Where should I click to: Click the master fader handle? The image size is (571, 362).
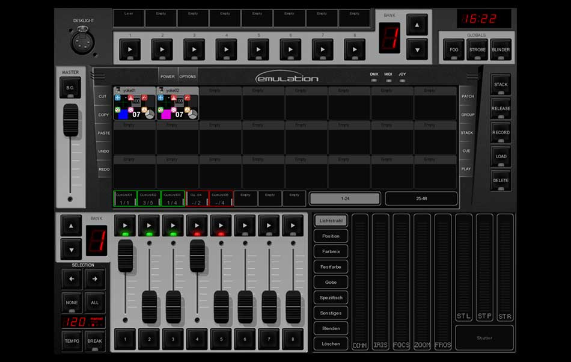(71, 120)
